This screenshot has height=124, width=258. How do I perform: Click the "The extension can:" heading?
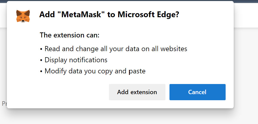(70, 35)
